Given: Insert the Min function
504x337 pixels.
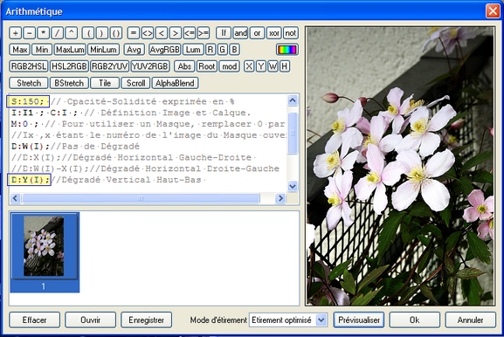Looking at the screenshot, I should (x=42, y=50).
